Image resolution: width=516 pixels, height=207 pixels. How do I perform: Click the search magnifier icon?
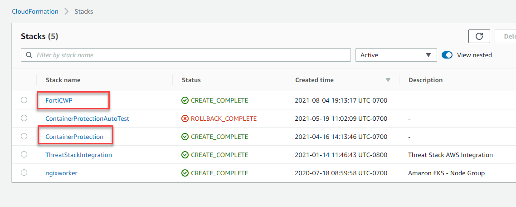click(29, 55)
